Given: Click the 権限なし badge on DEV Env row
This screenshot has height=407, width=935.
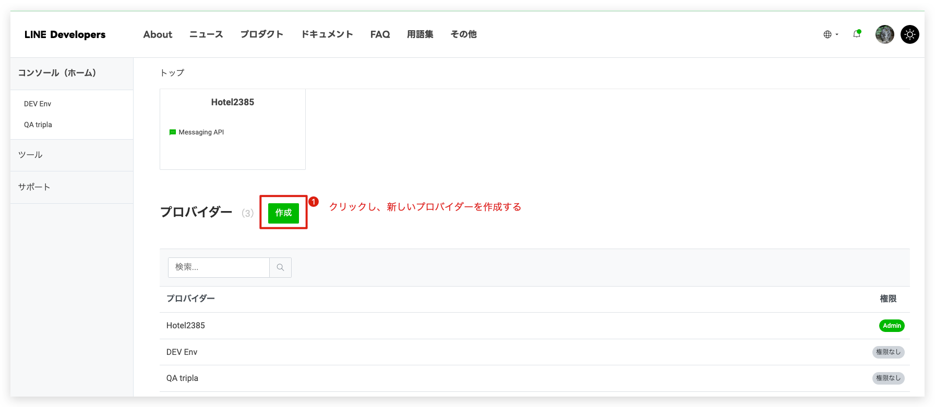Looking at the screenshot, I should 889,352.
